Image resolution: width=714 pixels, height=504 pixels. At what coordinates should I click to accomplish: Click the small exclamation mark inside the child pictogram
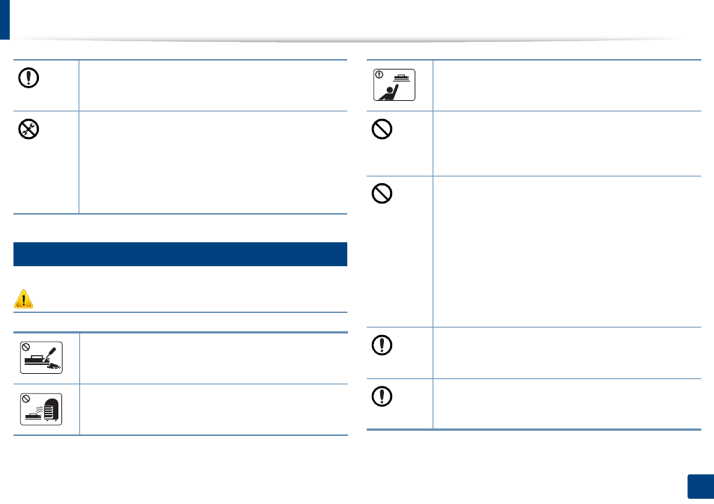pos(379,74)
